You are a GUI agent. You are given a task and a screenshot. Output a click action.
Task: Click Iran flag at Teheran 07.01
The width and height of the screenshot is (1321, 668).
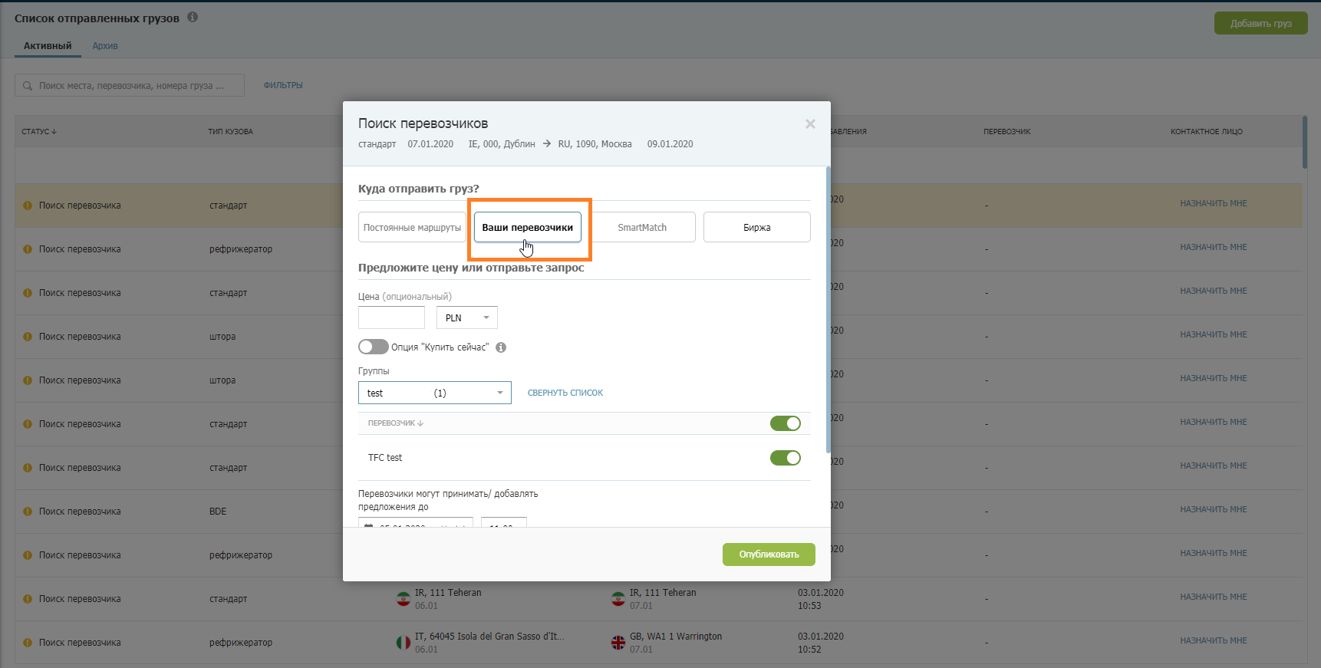tap(618, 599)
